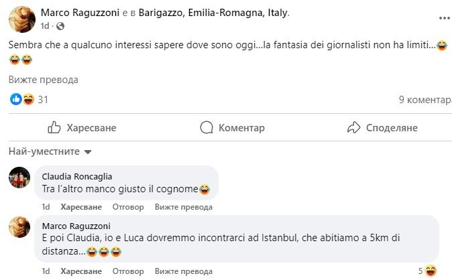This screenshot has height=280, width=452.
Task: Click Вижте превода under the post
Action: click(x=43, y=80)
